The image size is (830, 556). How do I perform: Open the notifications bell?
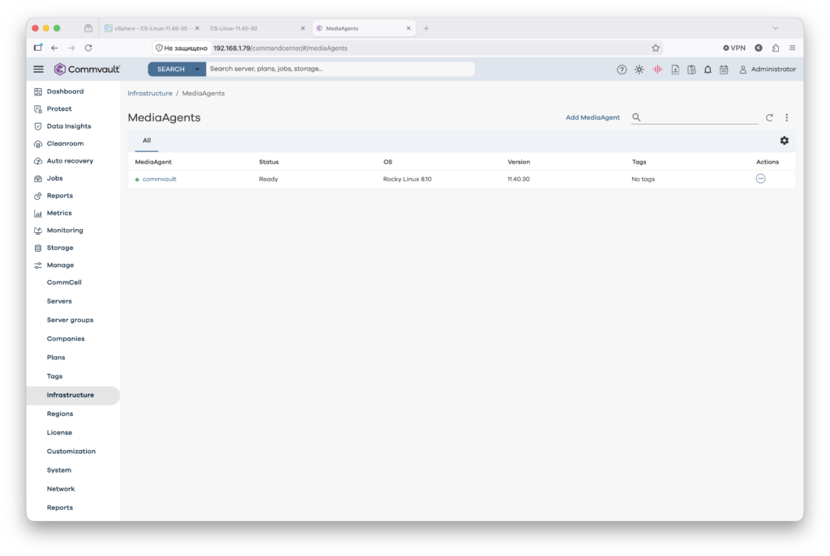click(x=708, y=70)
